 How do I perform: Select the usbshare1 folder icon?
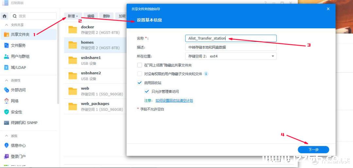click(x=73, y=60)
